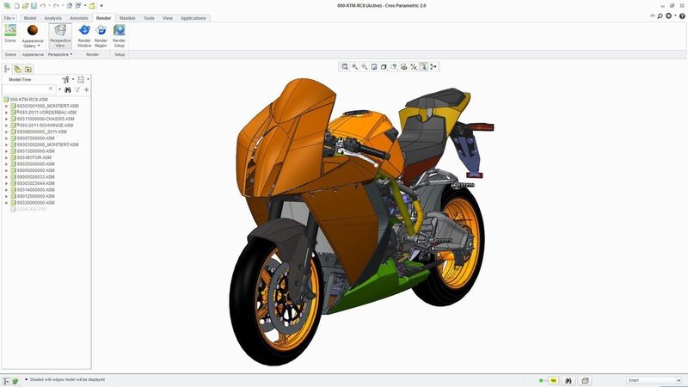Undo the last action
Viewport: 688px width, 387px height.
tap(42, 6)
